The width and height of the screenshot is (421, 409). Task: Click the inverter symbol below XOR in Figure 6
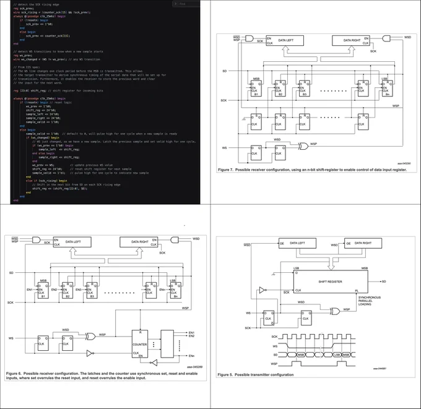[x=90, y=353]
